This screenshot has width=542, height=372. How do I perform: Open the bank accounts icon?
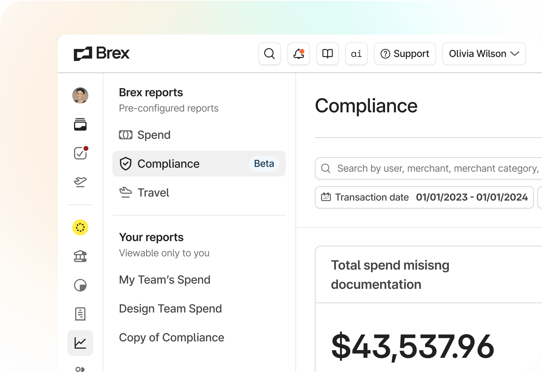[80, 257]
